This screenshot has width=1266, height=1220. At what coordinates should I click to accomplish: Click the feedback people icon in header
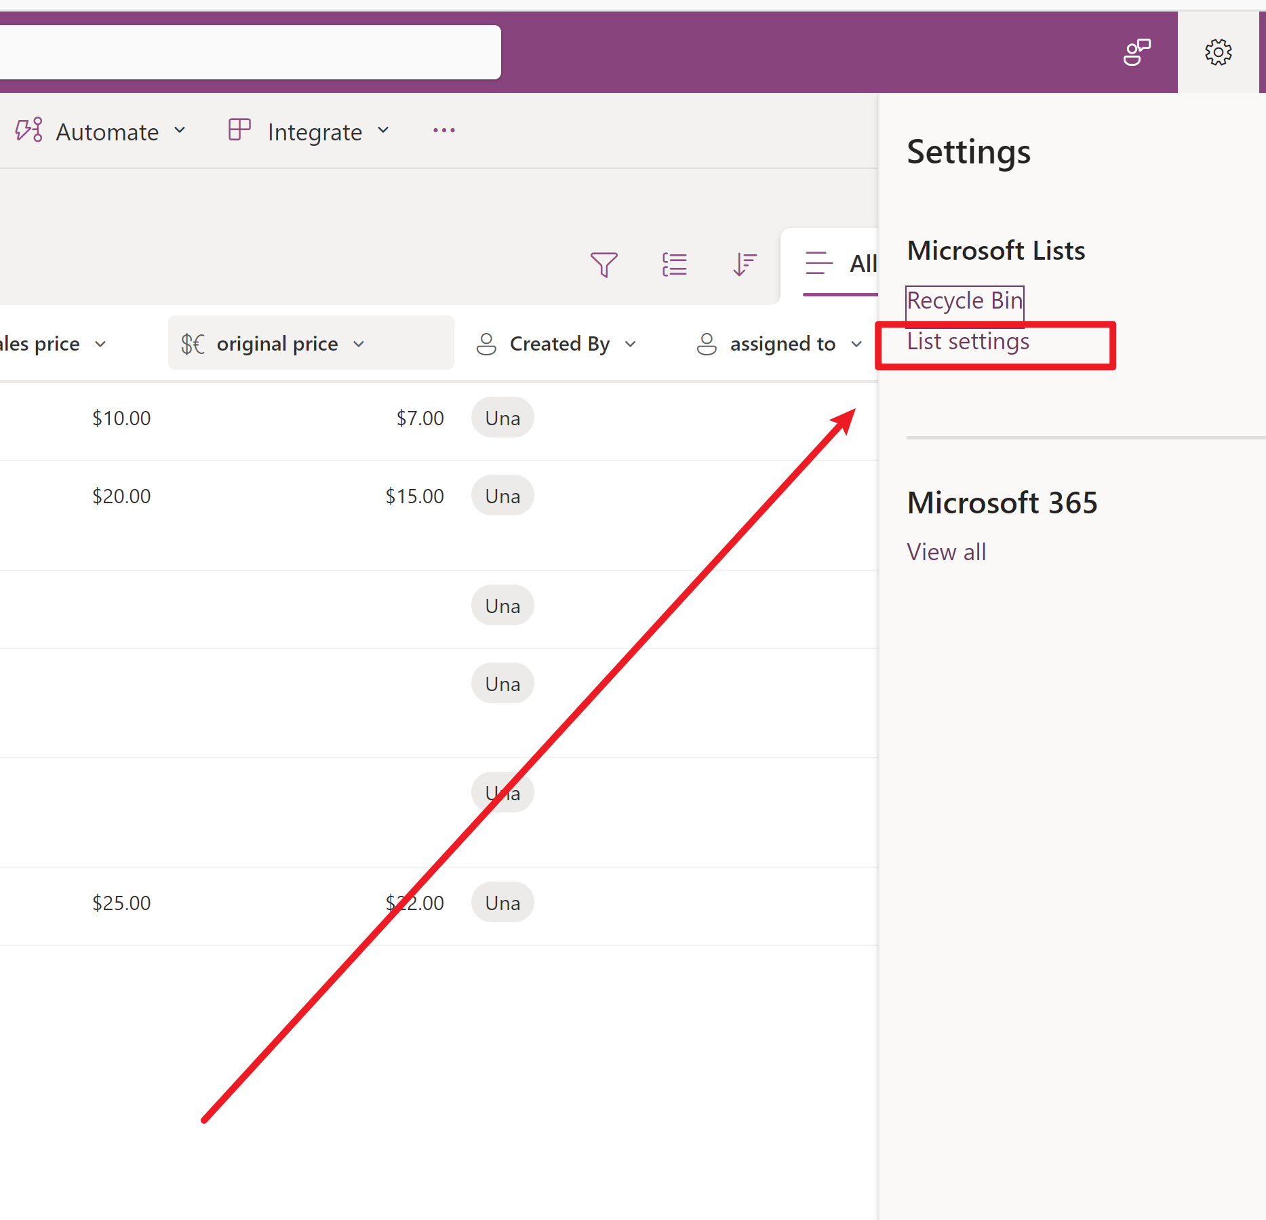coord(1137,52)
